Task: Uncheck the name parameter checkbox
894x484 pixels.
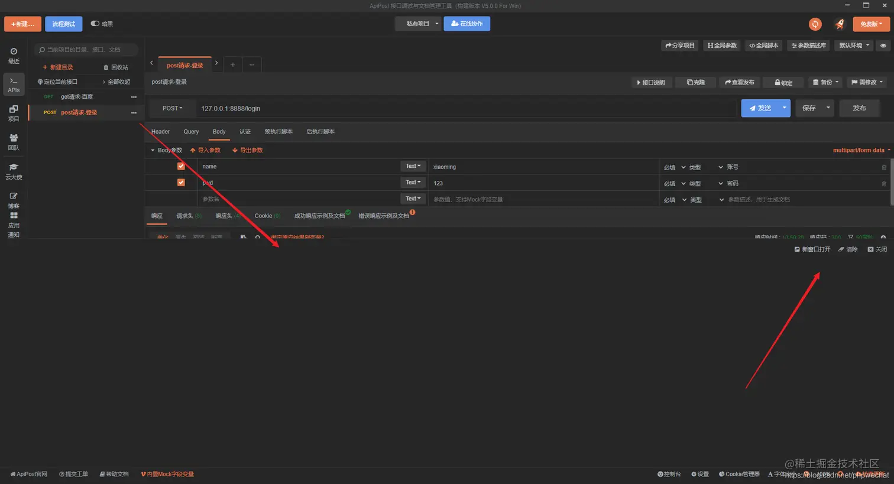Action: [x=181, y=166]
